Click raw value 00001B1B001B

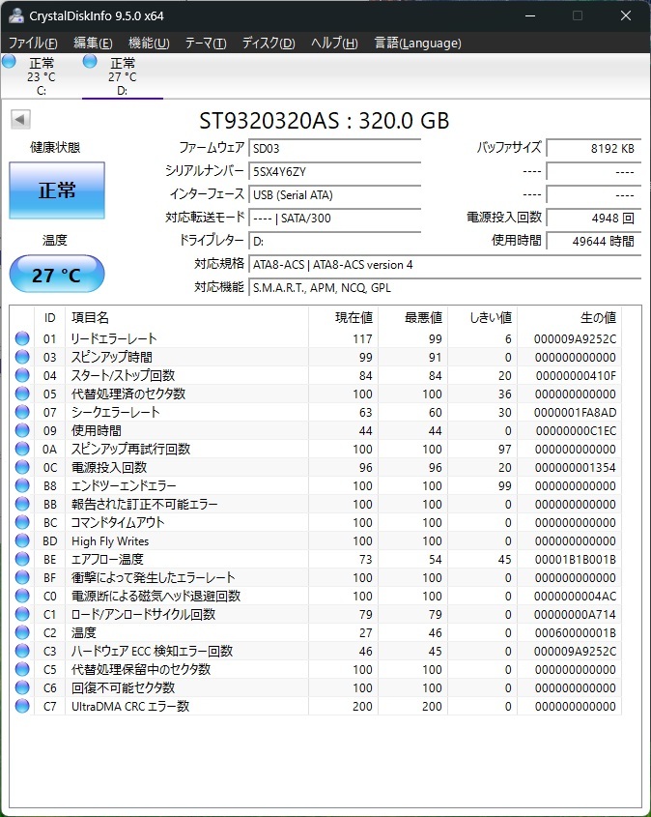575,559
